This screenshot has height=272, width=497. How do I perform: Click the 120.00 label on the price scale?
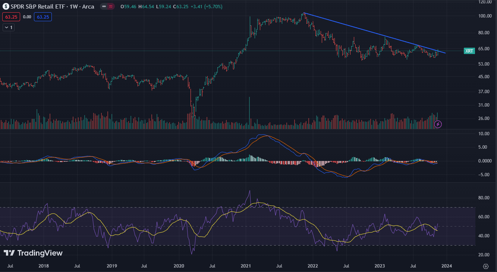[x=485, y=2]
